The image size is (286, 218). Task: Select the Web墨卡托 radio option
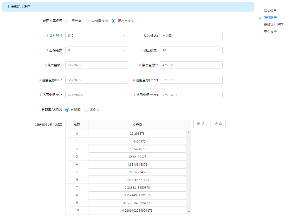87,21
